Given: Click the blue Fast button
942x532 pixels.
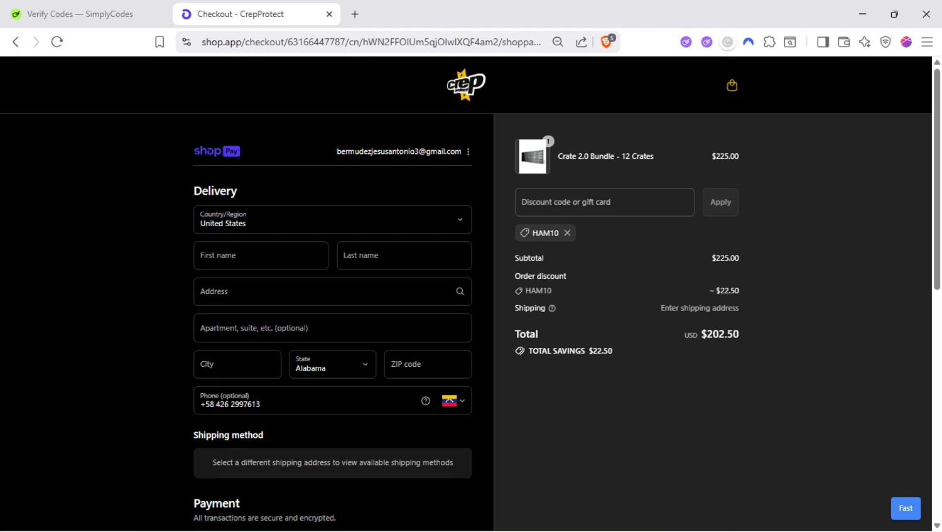Looking at the screenshot, I should 906,508.
